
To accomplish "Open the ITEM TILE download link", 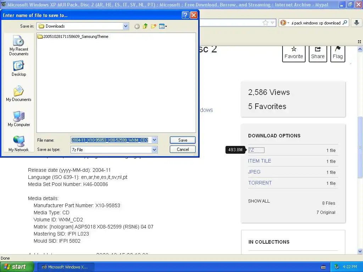I will (259, 161).
